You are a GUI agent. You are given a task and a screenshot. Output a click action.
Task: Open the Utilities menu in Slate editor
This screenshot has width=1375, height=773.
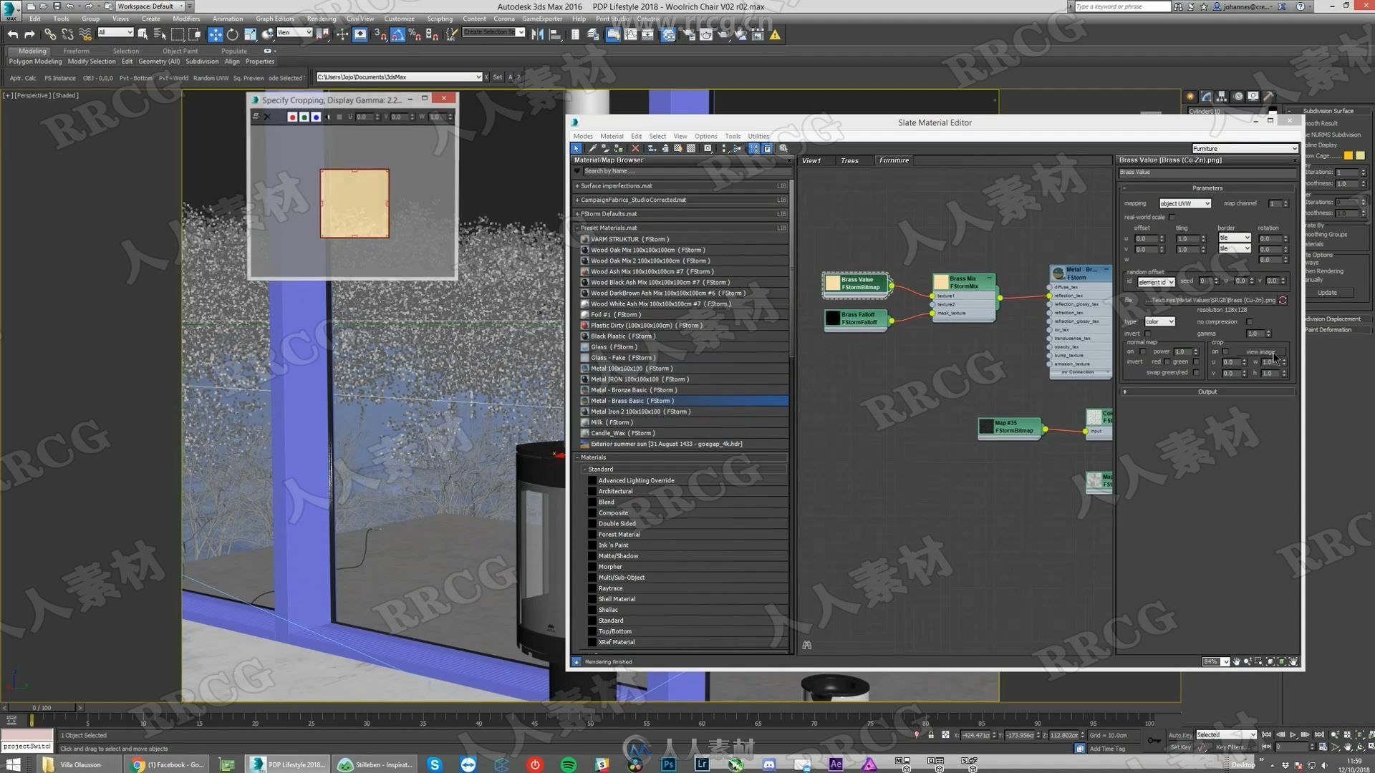coord(758,136)
